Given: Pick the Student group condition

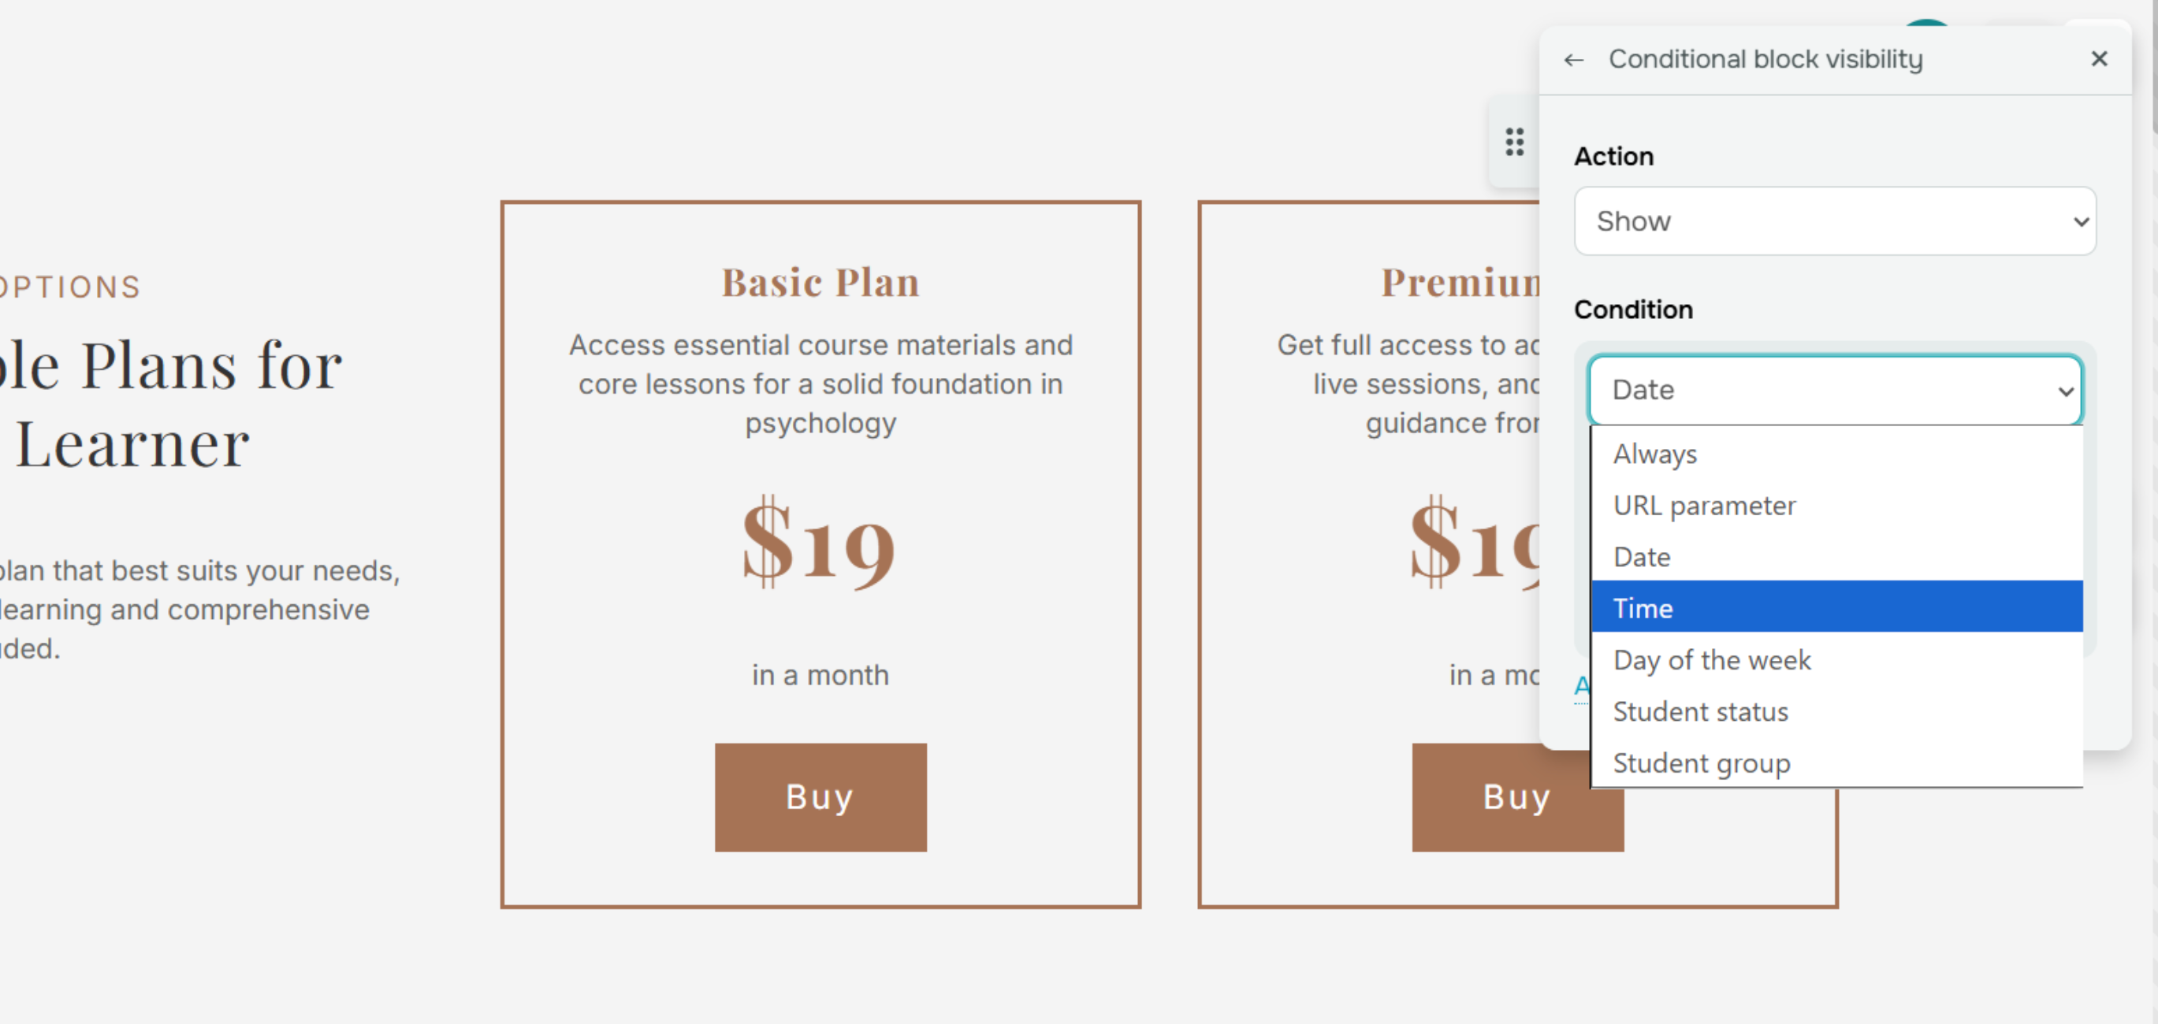Looking at the screenshot, I should pyautogui.click(x=1701, y=763).
